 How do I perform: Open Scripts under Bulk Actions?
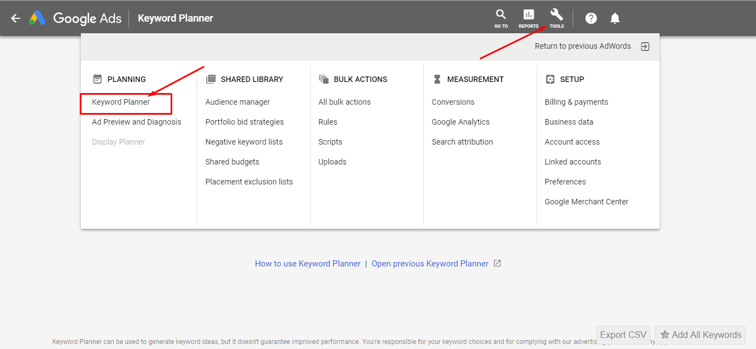(x=330, y=142)
